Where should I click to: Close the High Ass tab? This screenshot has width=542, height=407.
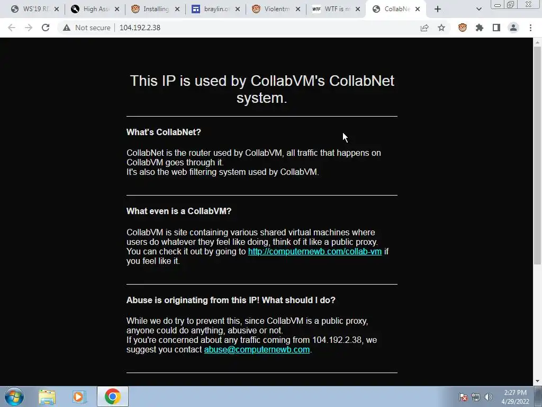click(117, 9)
